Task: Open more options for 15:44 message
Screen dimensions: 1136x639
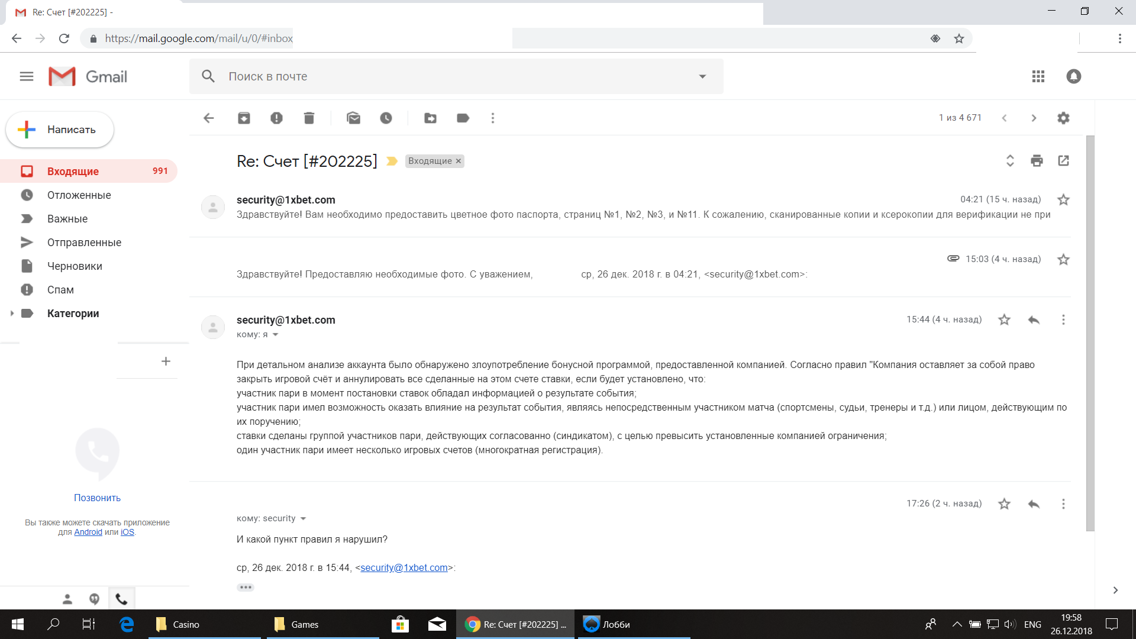Action: (x=1063, y=319)
